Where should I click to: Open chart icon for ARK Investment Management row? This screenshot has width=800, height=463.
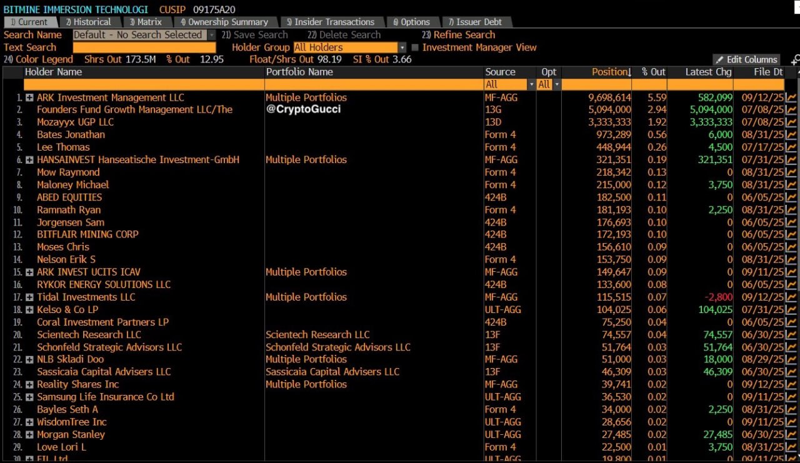(x=791, y=97)
